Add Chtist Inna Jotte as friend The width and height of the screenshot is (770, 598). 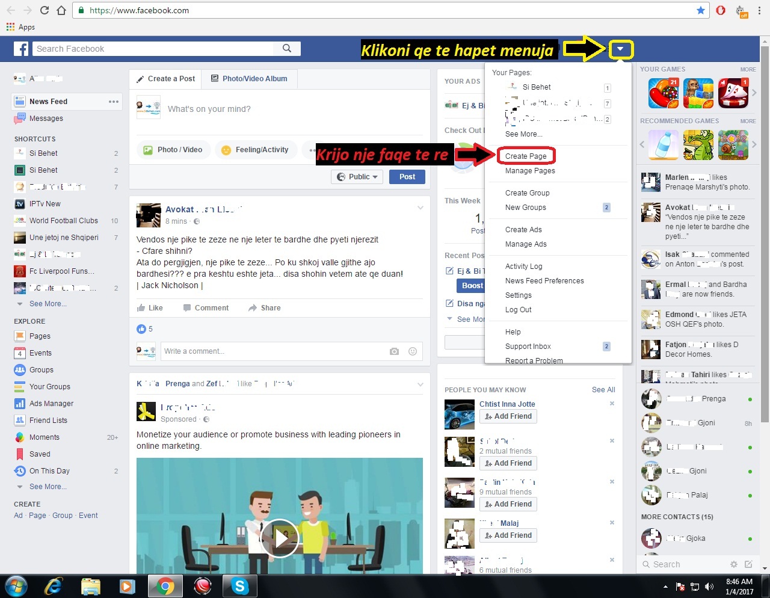coord(508,416)
